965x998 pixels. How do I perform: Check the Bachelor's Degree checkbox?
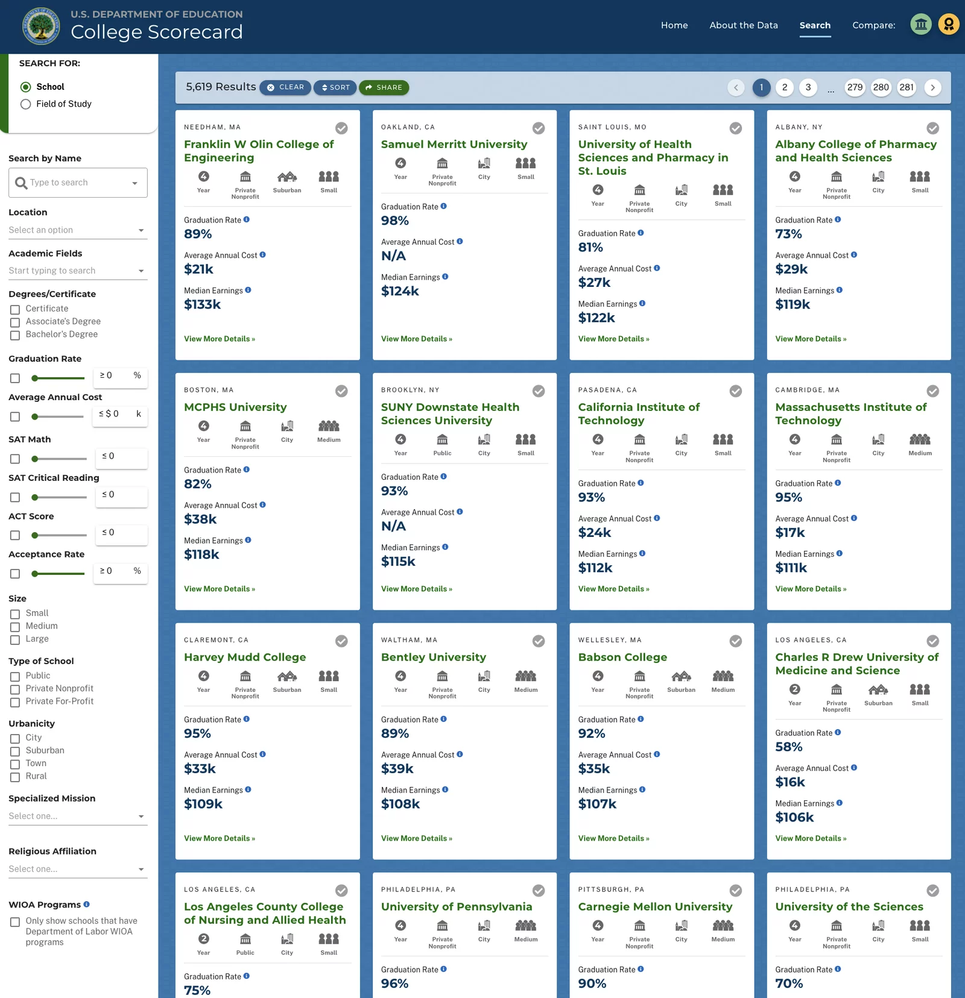15,335
